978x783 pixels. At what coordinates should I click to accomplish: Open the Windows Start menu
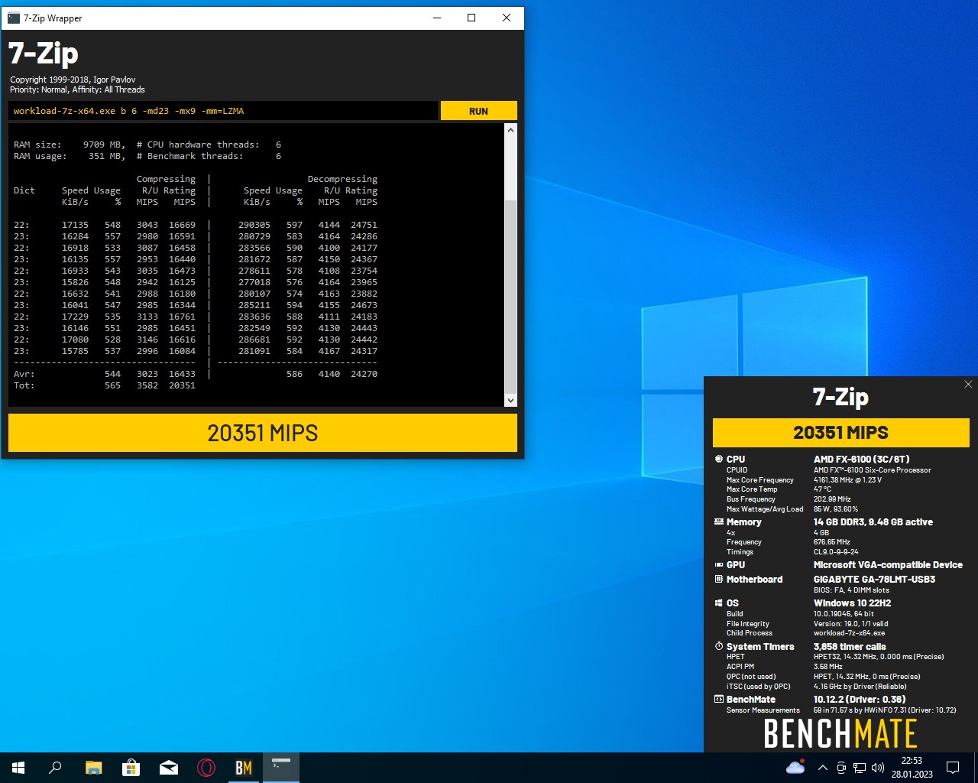(x=18, y=768)
